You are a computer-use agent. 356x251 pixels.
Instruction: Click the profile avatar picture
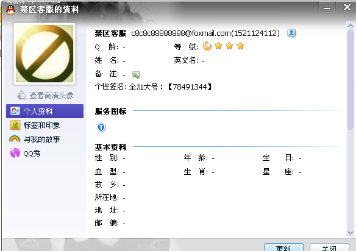point(44,54)
